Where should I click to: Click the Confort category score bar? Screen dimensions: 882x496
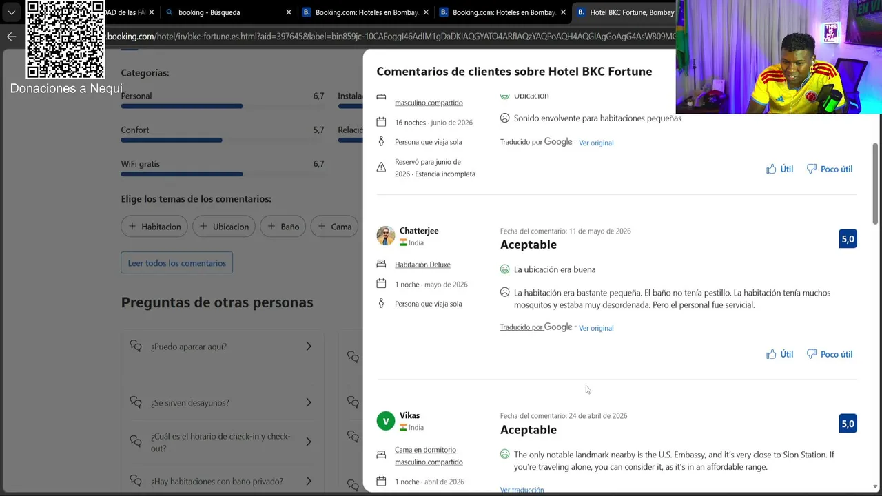point(223,140)
